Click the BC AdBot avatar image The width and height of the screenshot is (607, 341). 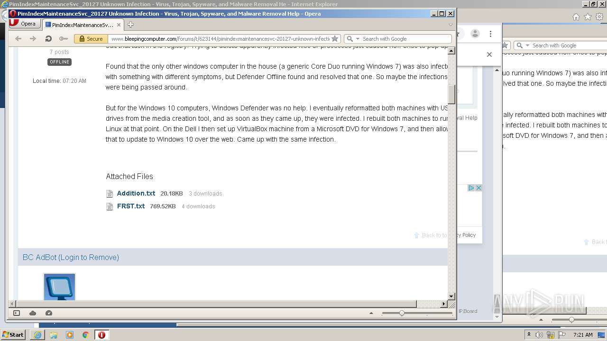point(59,287)
